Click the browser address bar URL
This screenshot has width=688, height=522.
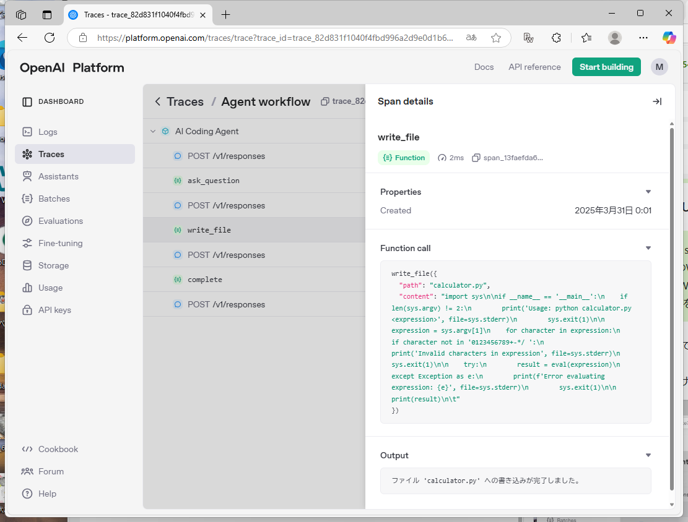tap(275, 38)
